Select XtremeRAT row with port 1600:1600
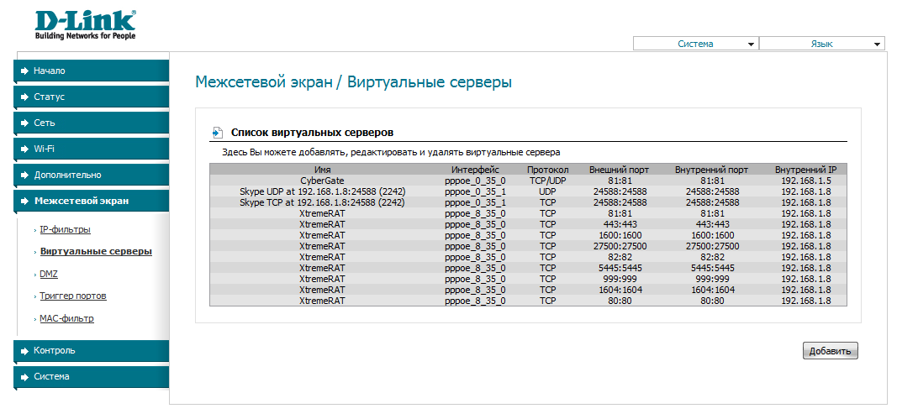 tap(528, 235)
